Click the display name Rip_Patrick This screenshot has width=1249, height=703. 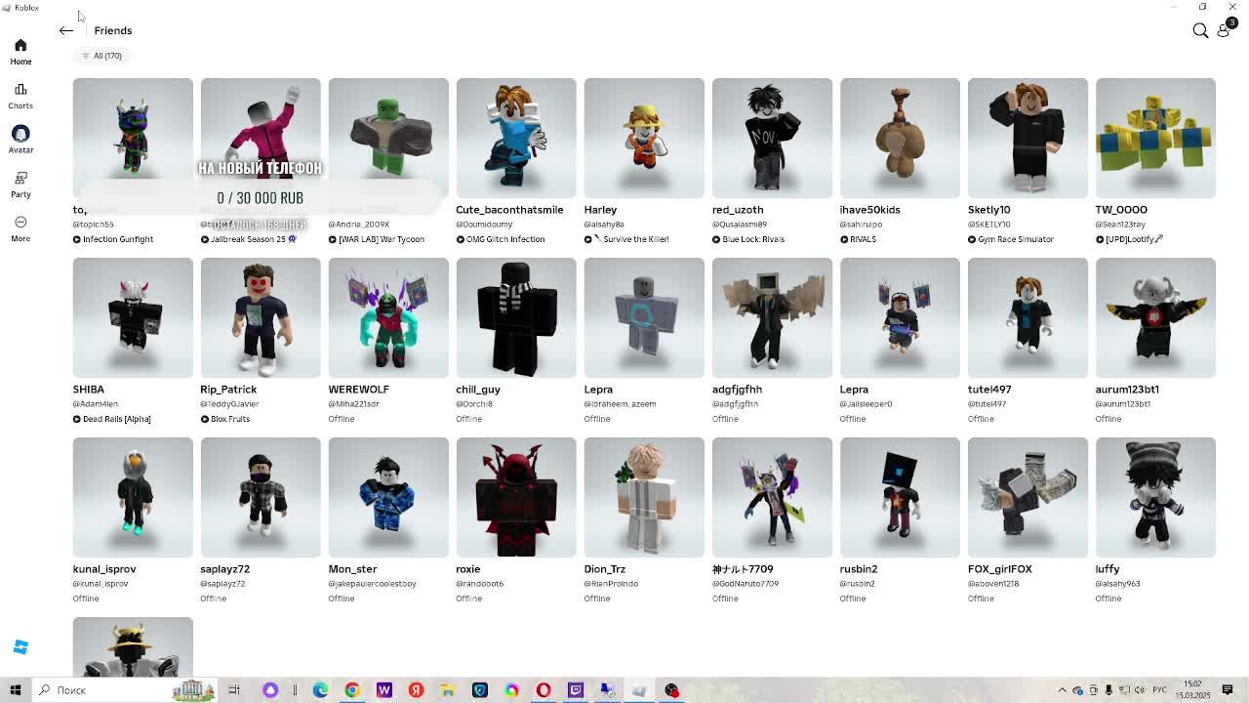(x=228, y=389)
